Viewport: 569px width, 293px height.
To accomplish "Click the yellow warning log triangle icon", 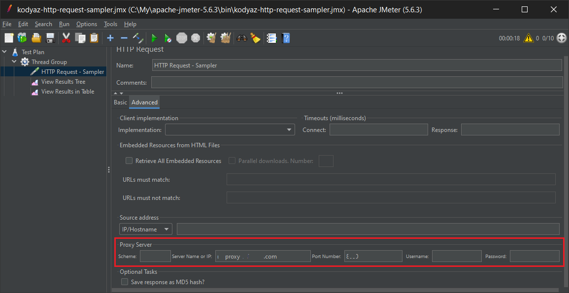I will [528, 38].
